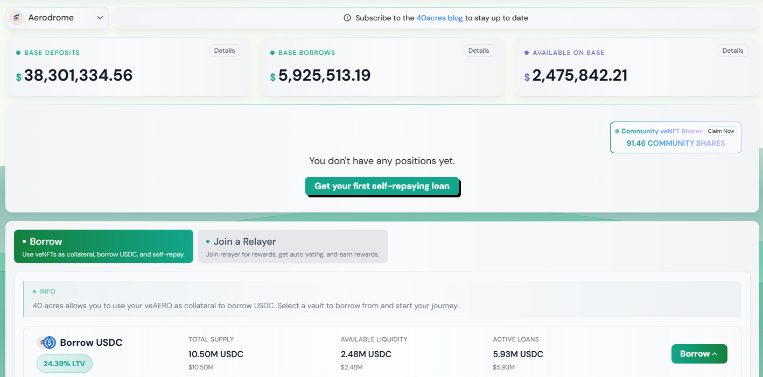Click purple dollar sign beside Available on Base

pyautogui.click(x=527, y=77)
